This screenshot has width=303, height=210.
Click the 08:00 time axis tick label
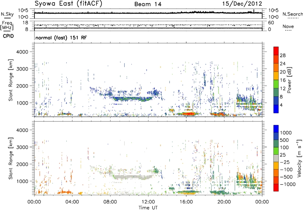click(110, 202)
